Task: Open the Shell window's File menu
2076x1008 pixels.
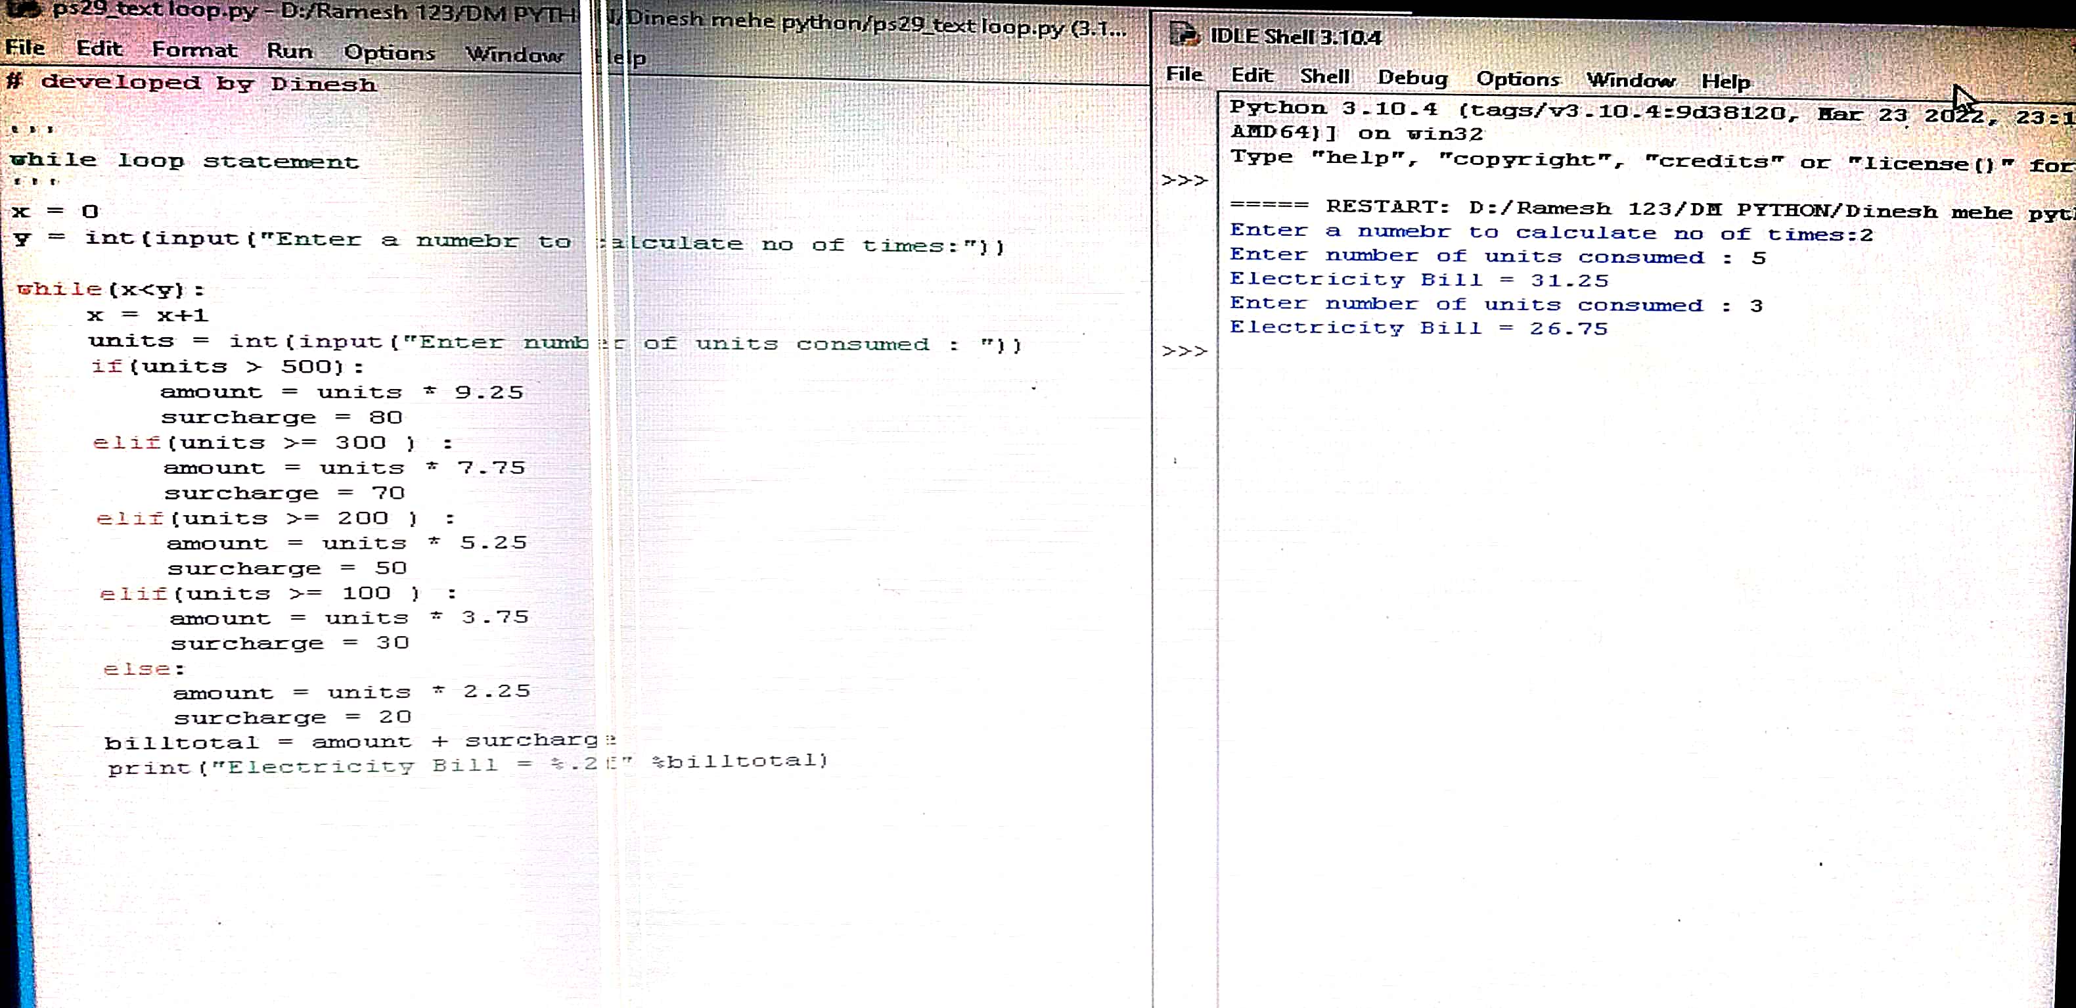Action: [1184, 74]
